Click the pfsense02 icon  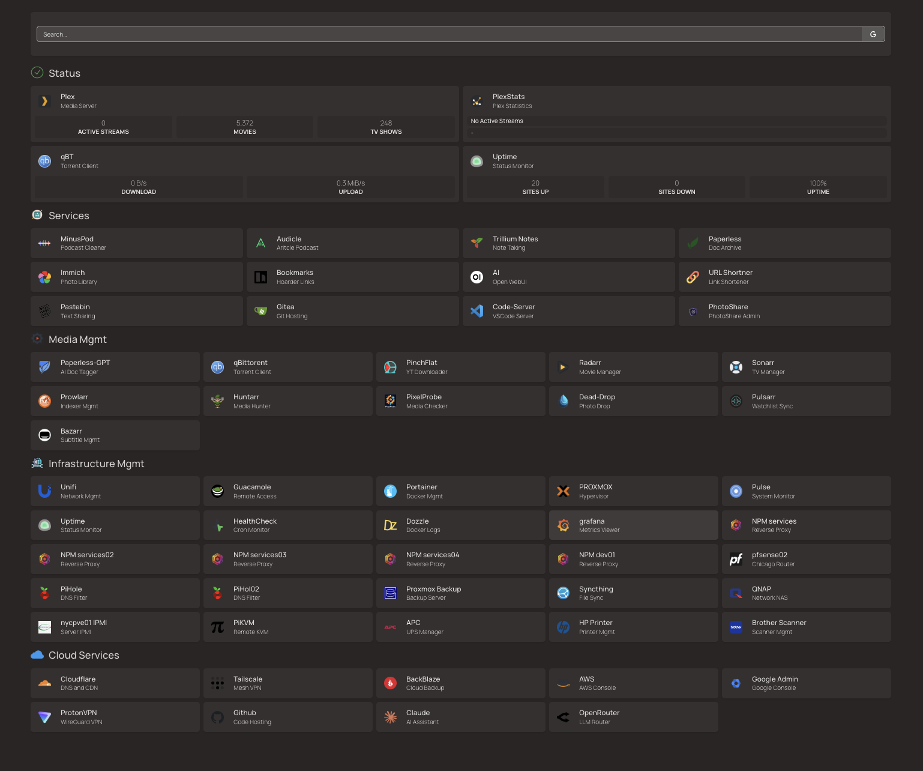[x=736, y=559]
